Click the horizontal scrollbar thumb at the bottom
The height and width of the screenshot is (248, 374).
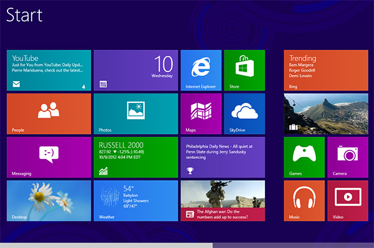pyautogui.click(x=107, y=246)
